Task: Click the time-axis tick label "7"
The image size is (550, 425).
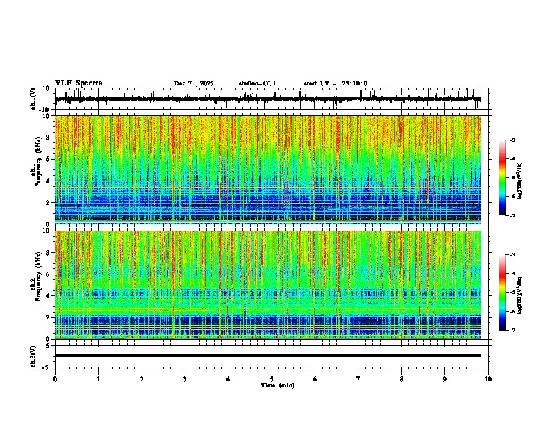Action: (x=358, y=379)
